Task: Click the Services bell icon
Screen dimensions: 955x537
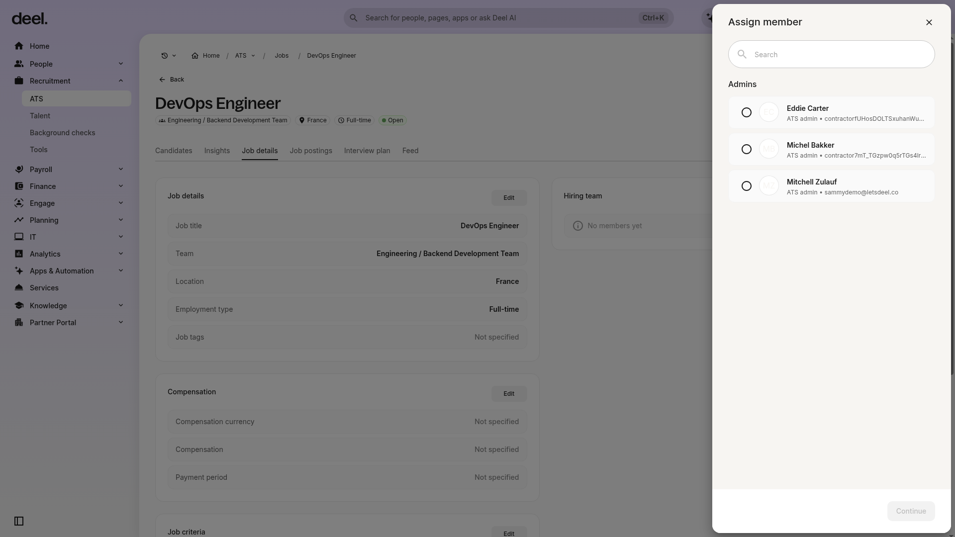Action: pos(19,287)
